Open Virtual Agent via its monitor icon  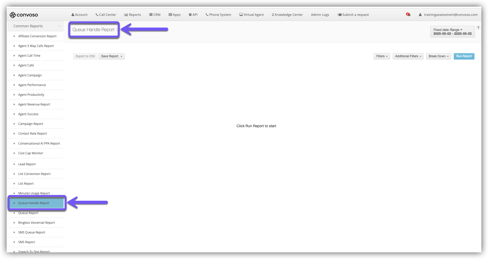pos(241,15)
